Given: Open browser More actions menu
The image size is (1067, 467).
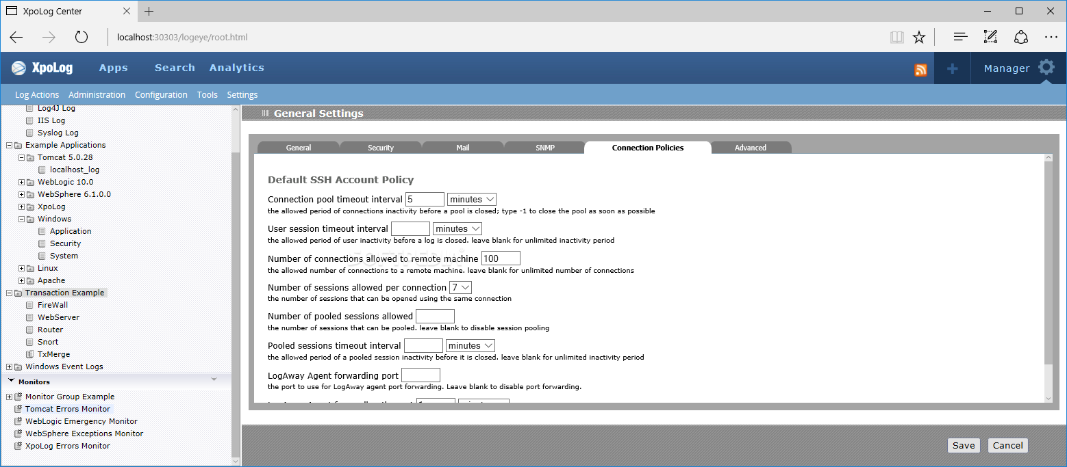Looking at the screenshot, I should [x=1051, y=37].
